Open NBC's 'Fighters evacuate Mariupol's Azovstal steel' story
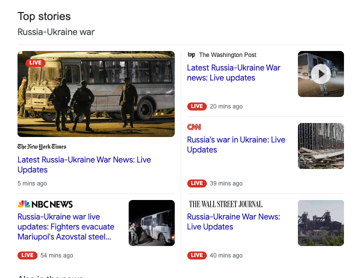The height and width of the screenshot is (278, 364). coord(66,226)
